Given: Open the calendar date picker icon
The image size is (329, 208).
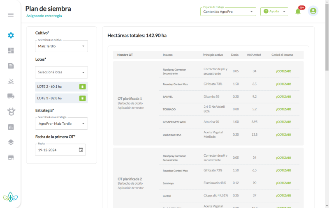Looking at the screenshot, I should (x=81, y=150).
